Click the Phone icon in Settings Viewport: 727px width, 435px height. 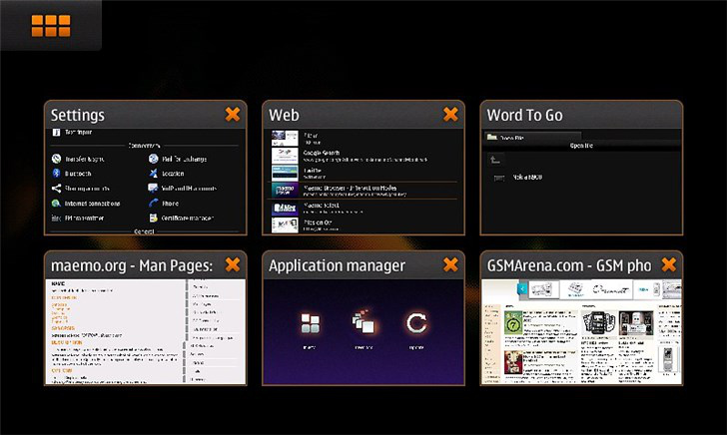154,203
